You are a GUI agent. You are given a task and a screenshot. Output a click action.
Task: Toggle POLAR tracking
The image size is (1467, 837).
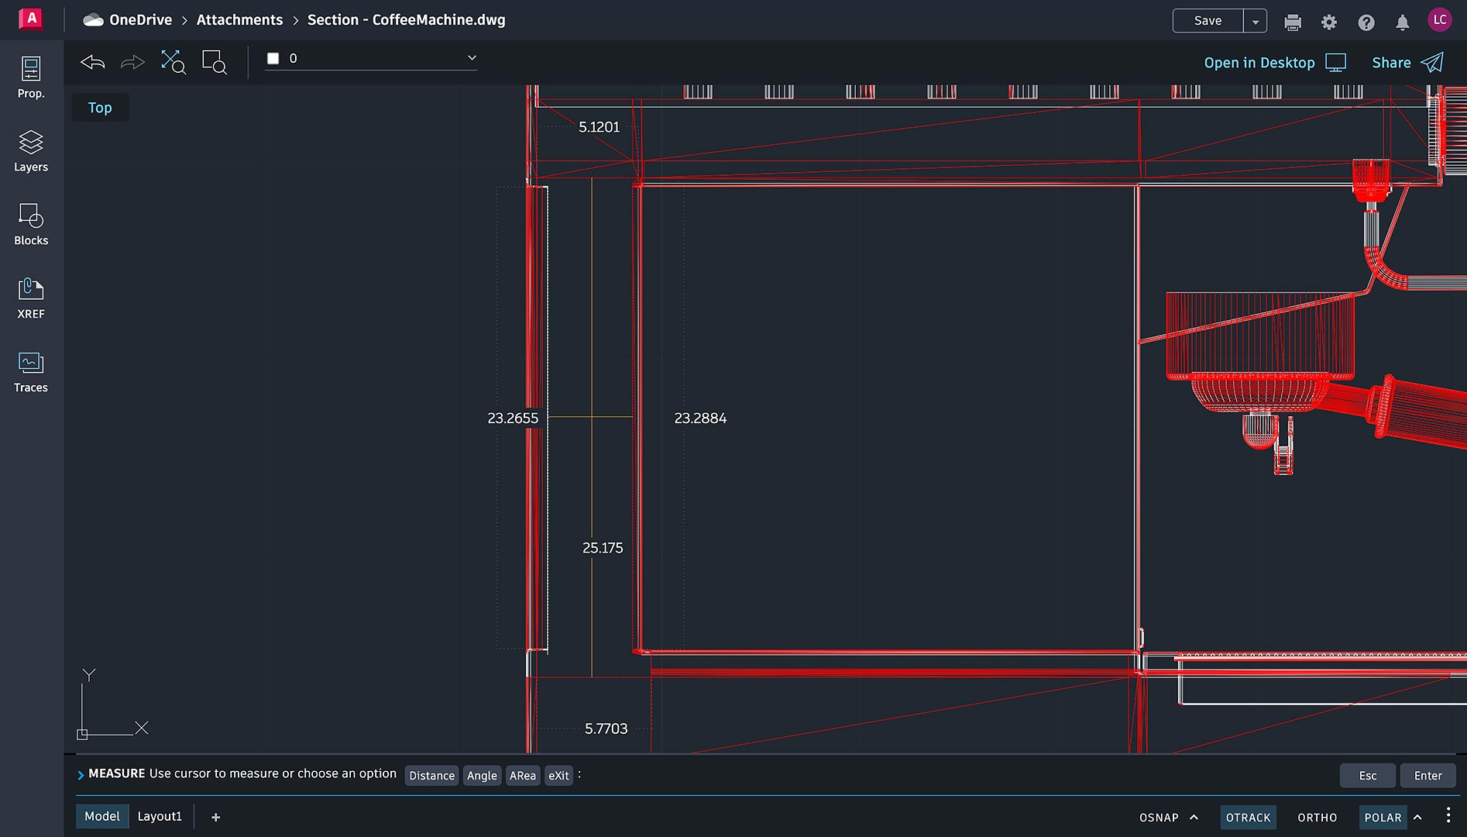(x=1383, y=817)
